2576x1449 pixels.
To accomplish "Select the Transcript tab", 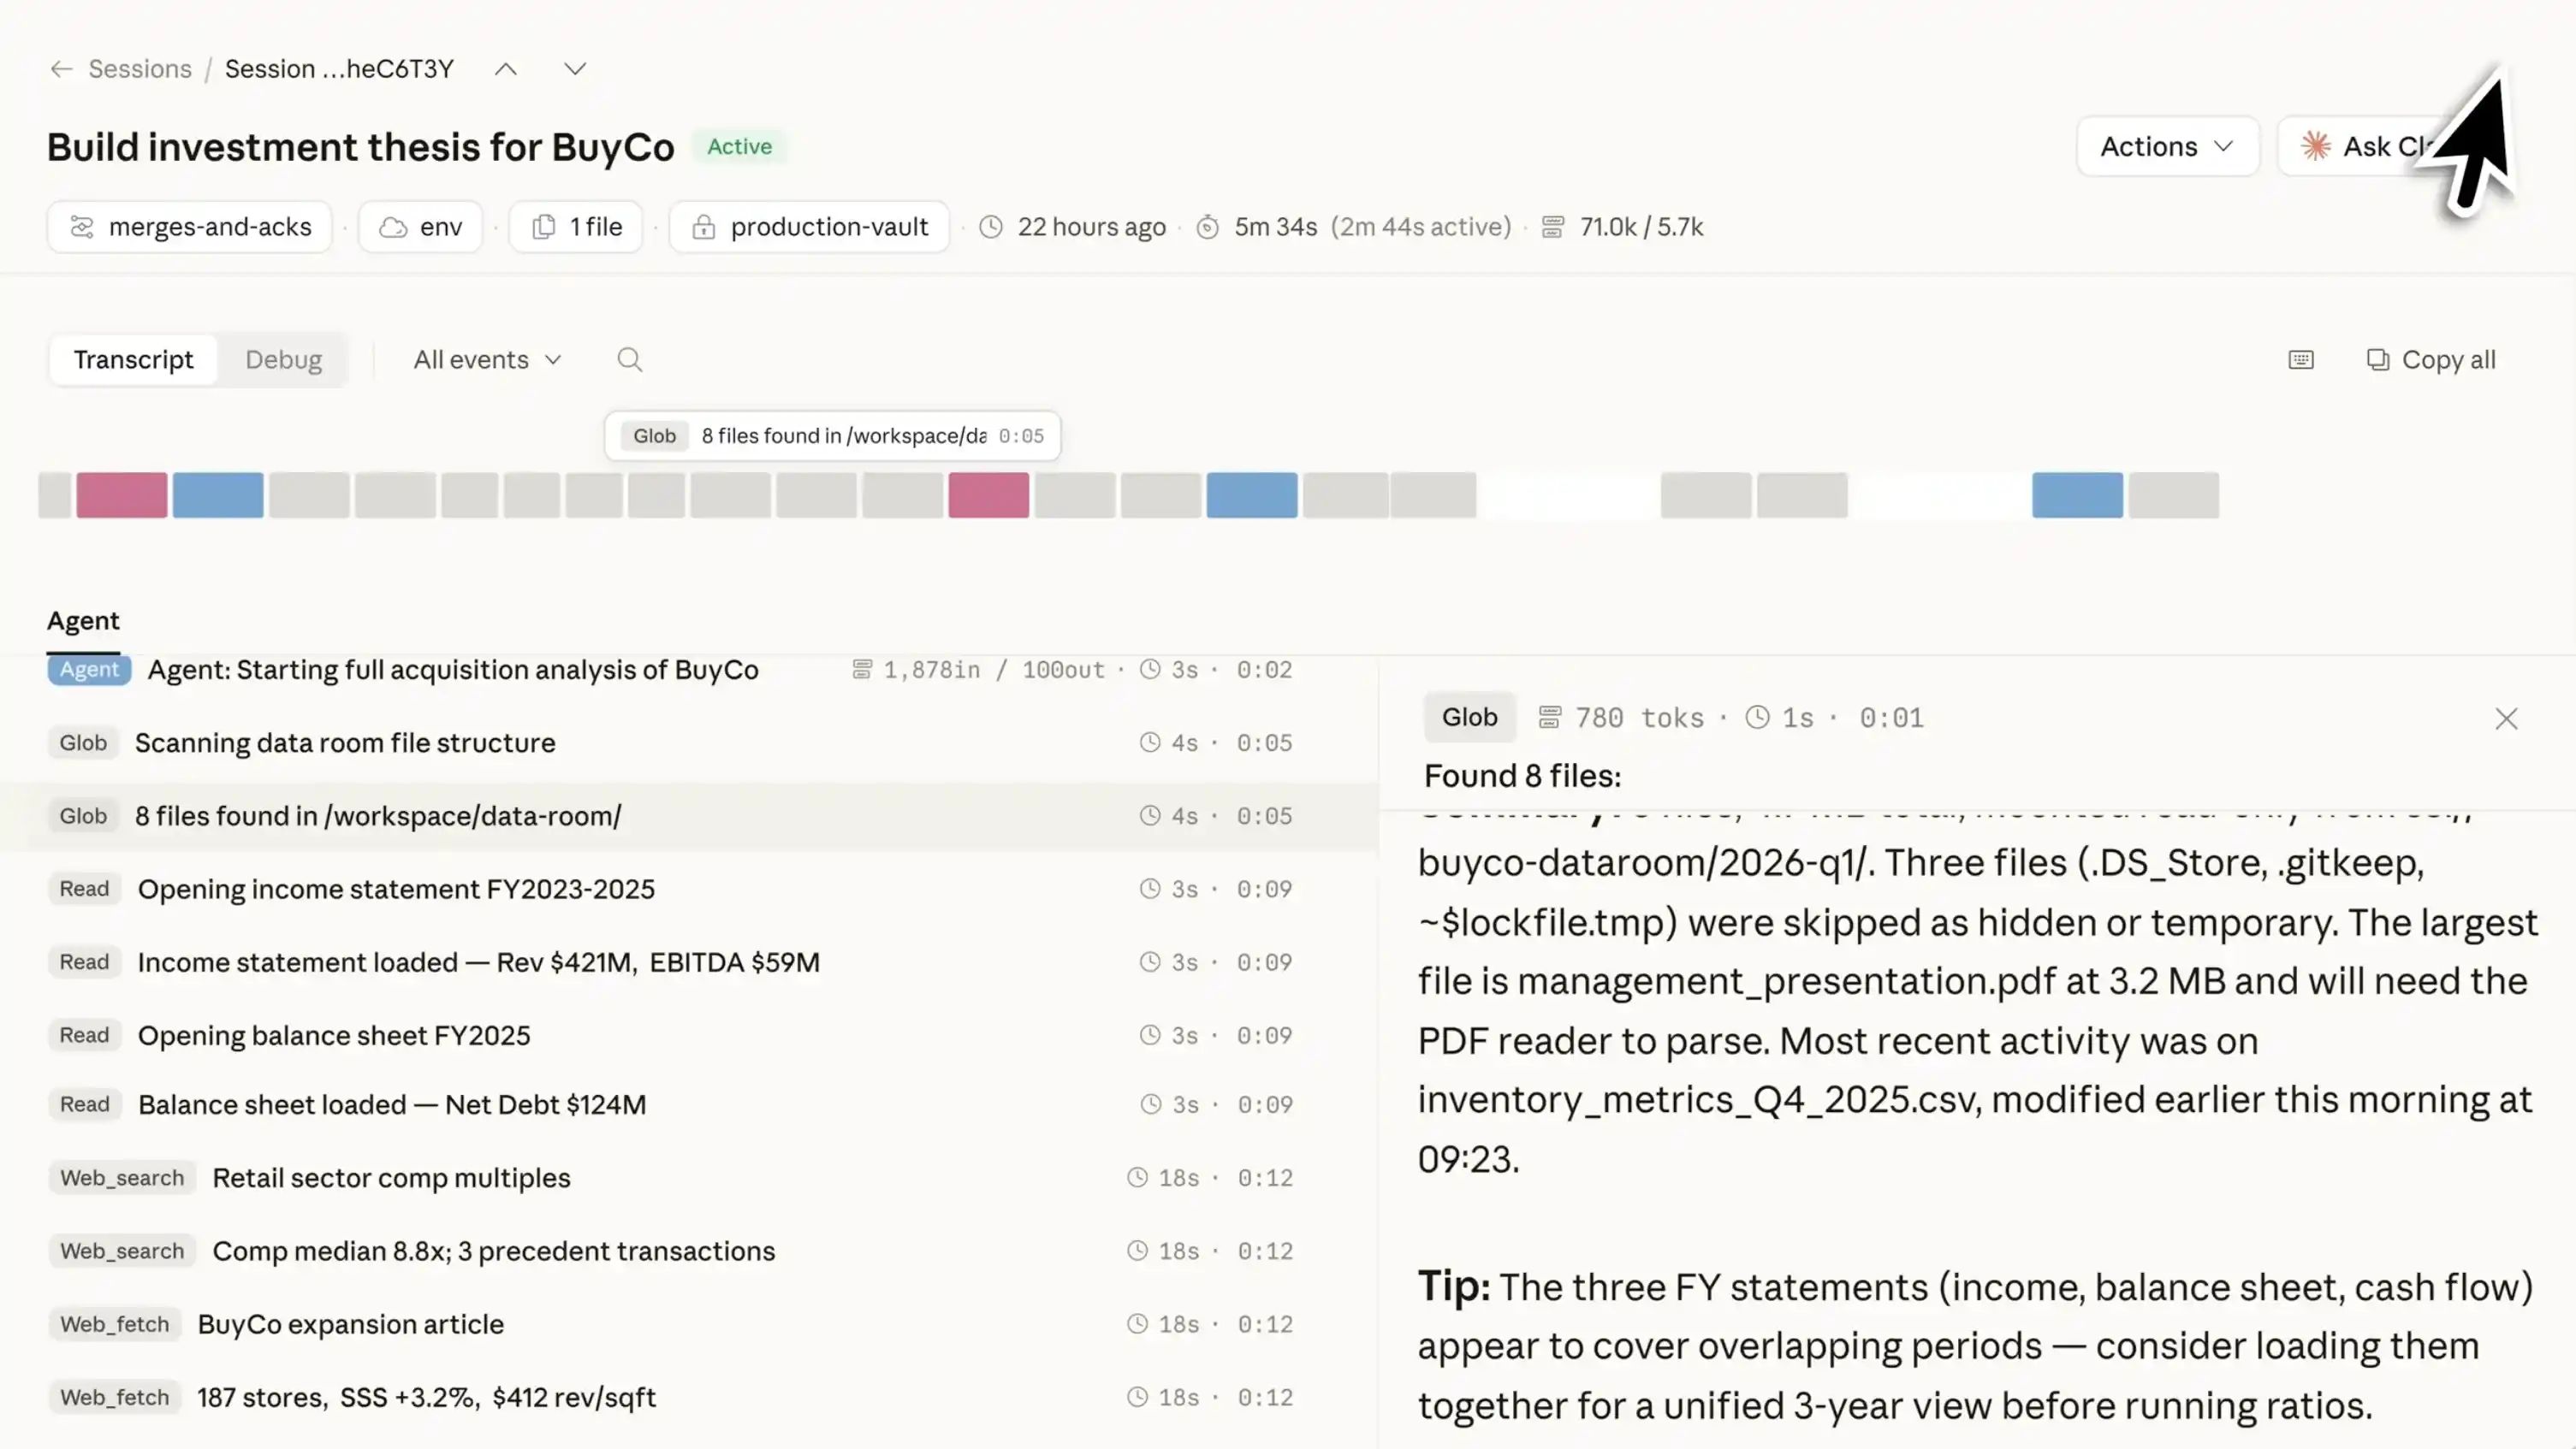I will [133, 360].
